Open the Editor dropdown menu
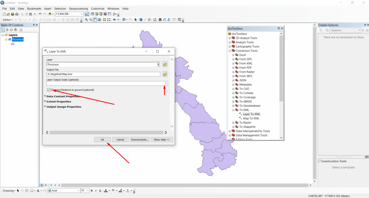The image size is (369, 198). coord(8,20)
